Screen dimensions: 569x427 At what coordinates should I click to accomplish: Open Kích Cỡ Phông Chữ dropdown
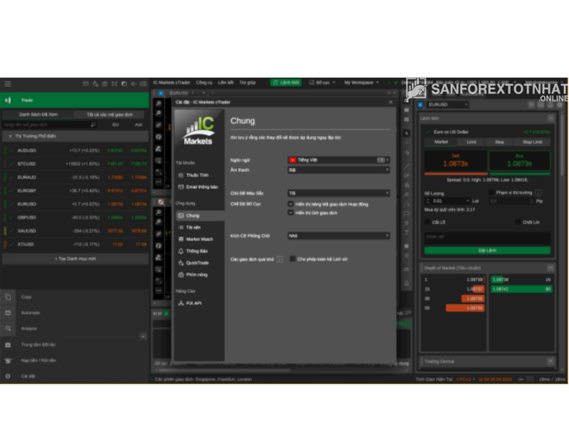[339, 236]
